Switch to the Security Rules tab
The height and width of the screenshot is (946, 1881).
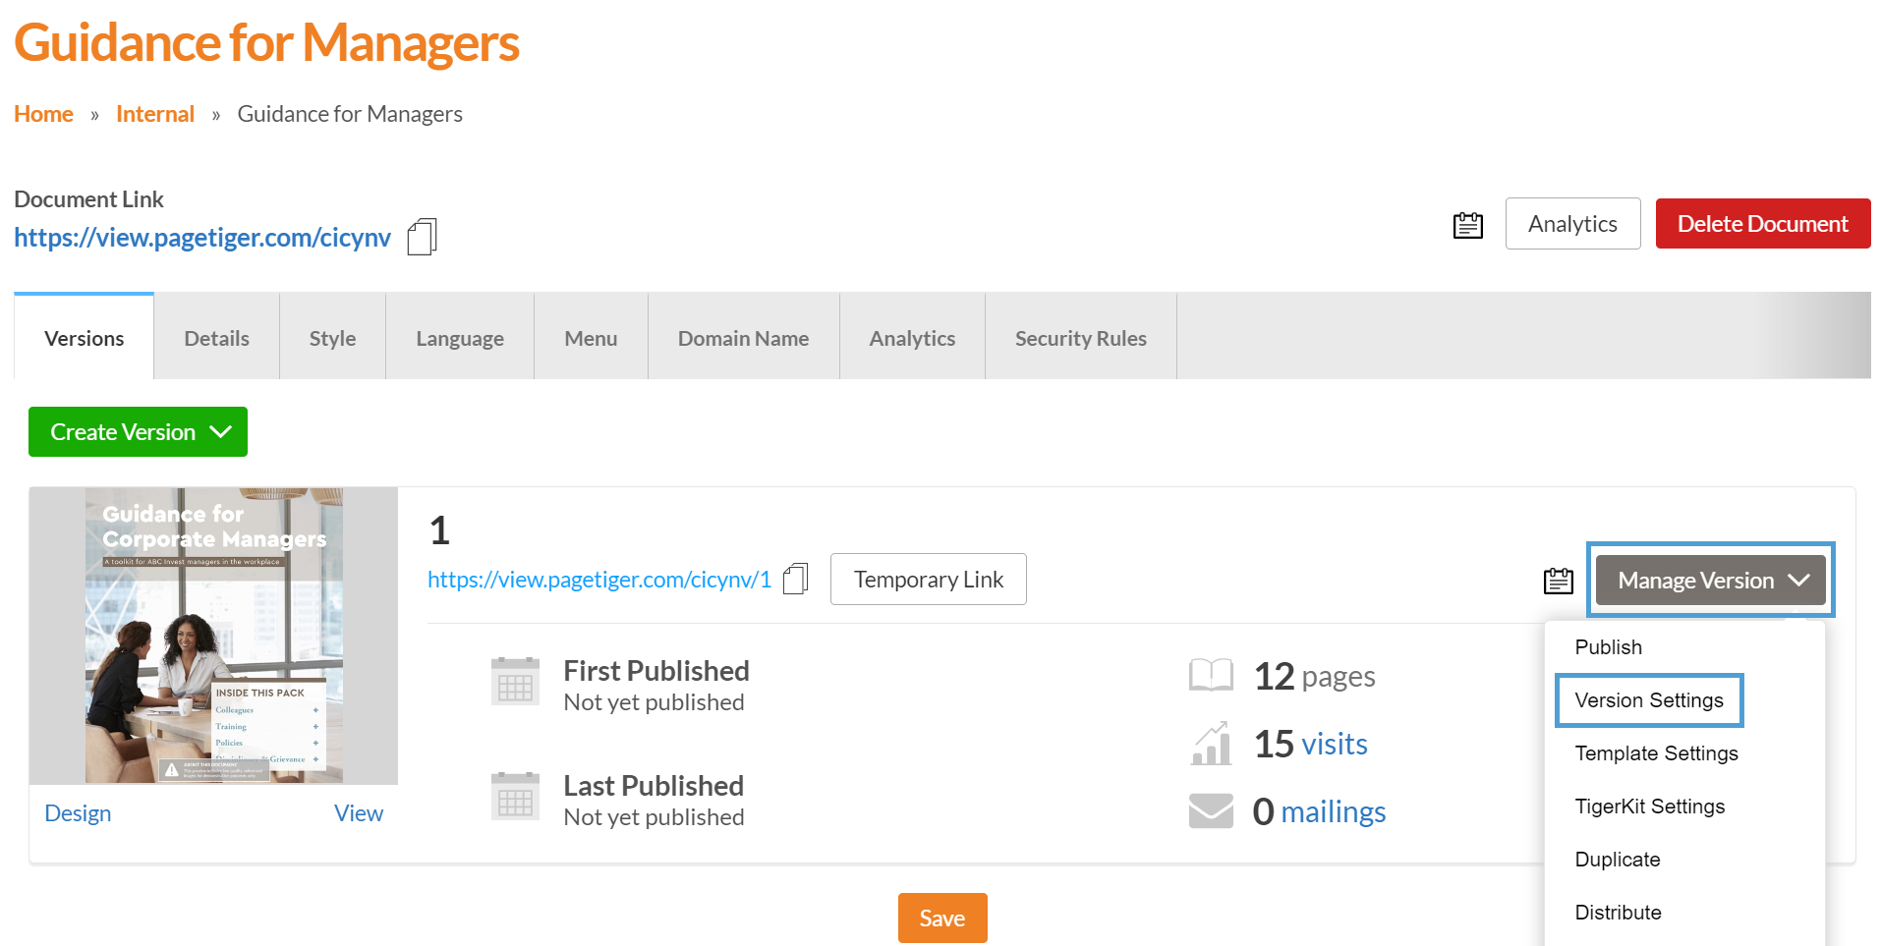click(x=1080, y=338)
